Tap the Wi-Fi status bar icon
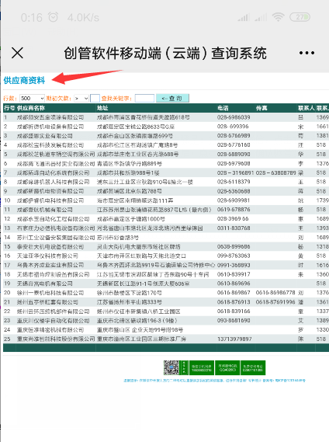This screenshot has width=329, height=442. [x=278, y=17]
